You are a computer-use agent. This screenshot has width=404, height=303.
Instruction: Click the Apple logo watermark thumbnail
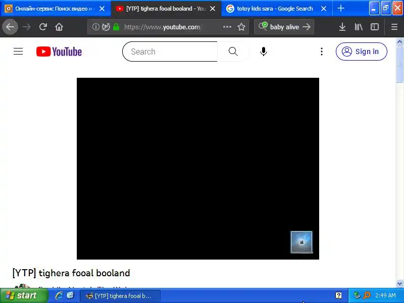tap(301, 242)
